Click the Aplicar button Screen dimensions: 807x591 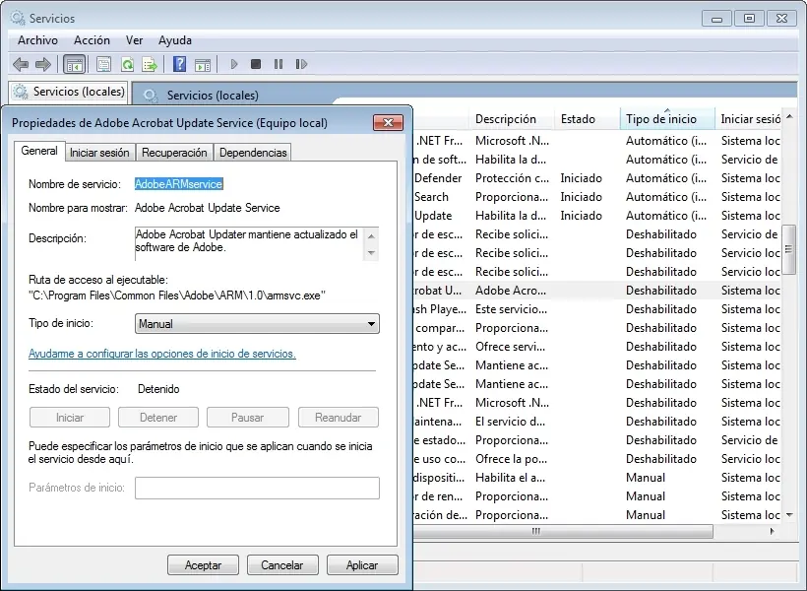point(362,565)
